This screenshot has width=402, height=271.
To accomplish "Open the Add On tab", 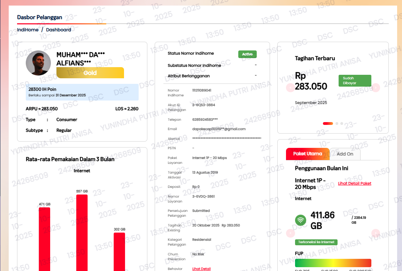I will pos(345,154).
